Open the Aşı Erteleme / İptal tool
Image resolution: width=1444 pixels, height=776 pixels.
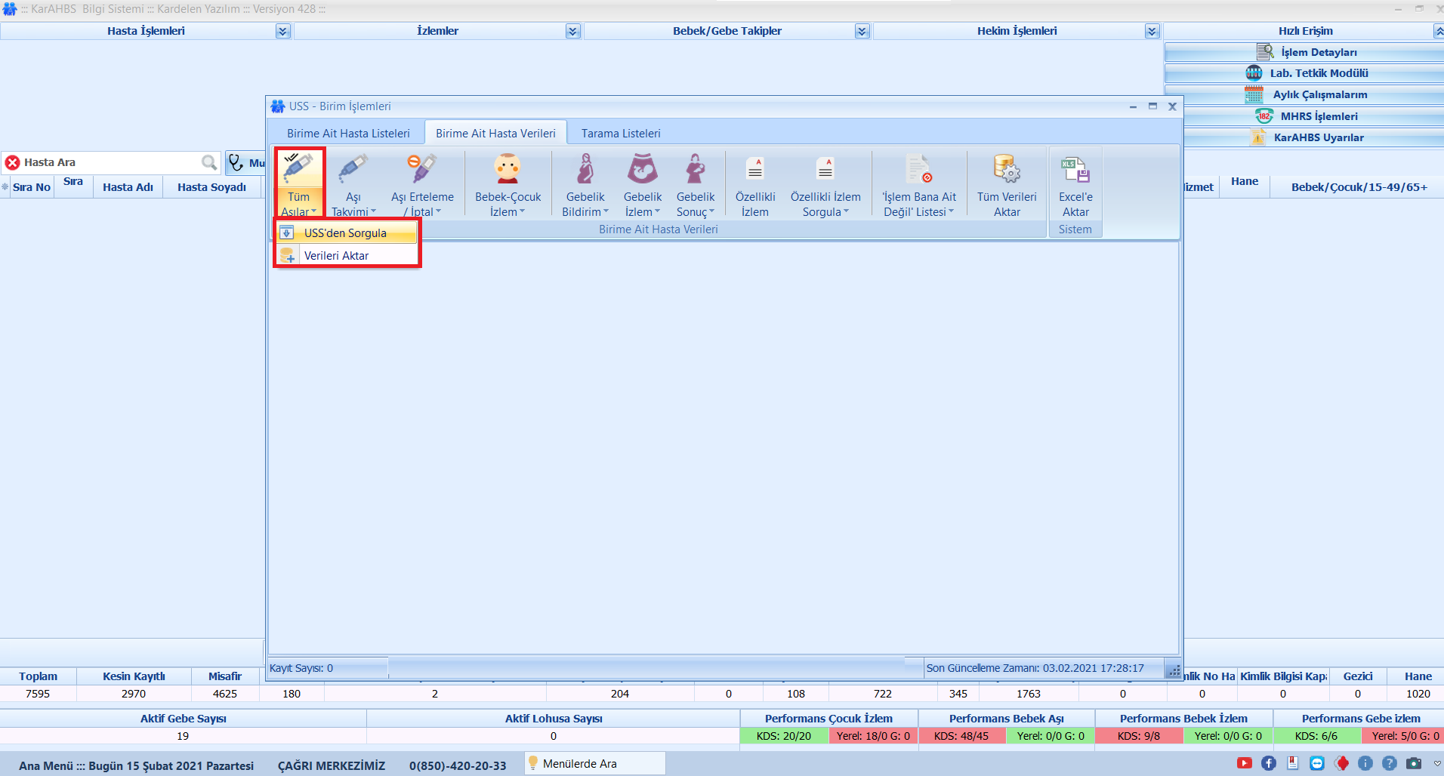422,169
